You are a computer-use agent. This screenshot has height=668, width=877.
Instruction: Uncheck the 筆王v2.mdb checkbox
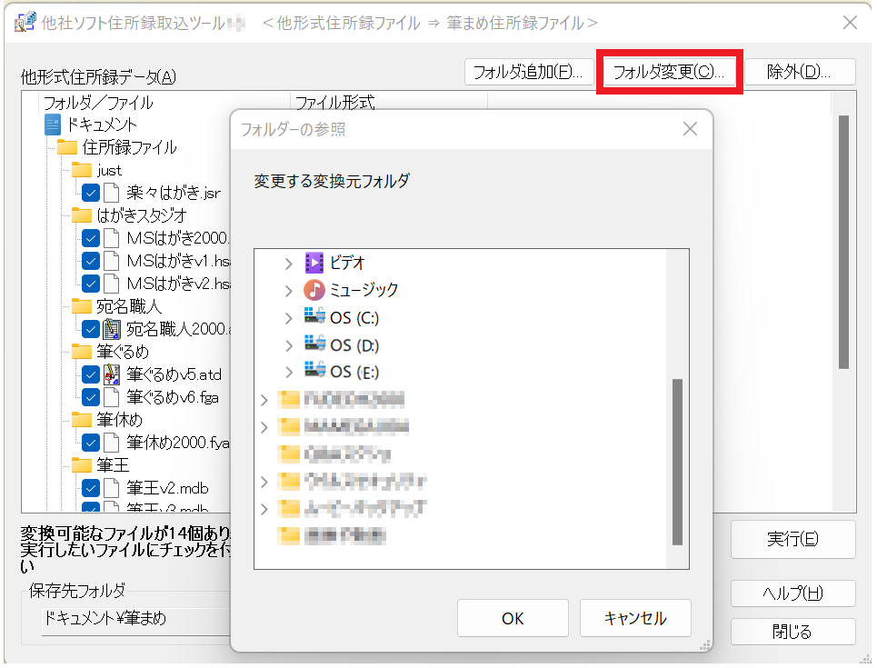tap(91, 488)
